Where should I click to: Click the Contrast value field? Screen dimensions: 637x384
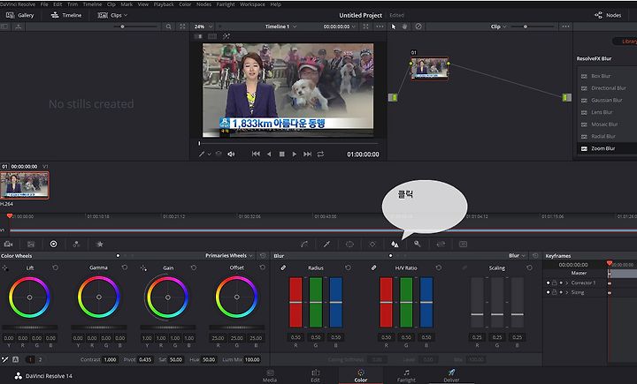[x=110, y=359]
